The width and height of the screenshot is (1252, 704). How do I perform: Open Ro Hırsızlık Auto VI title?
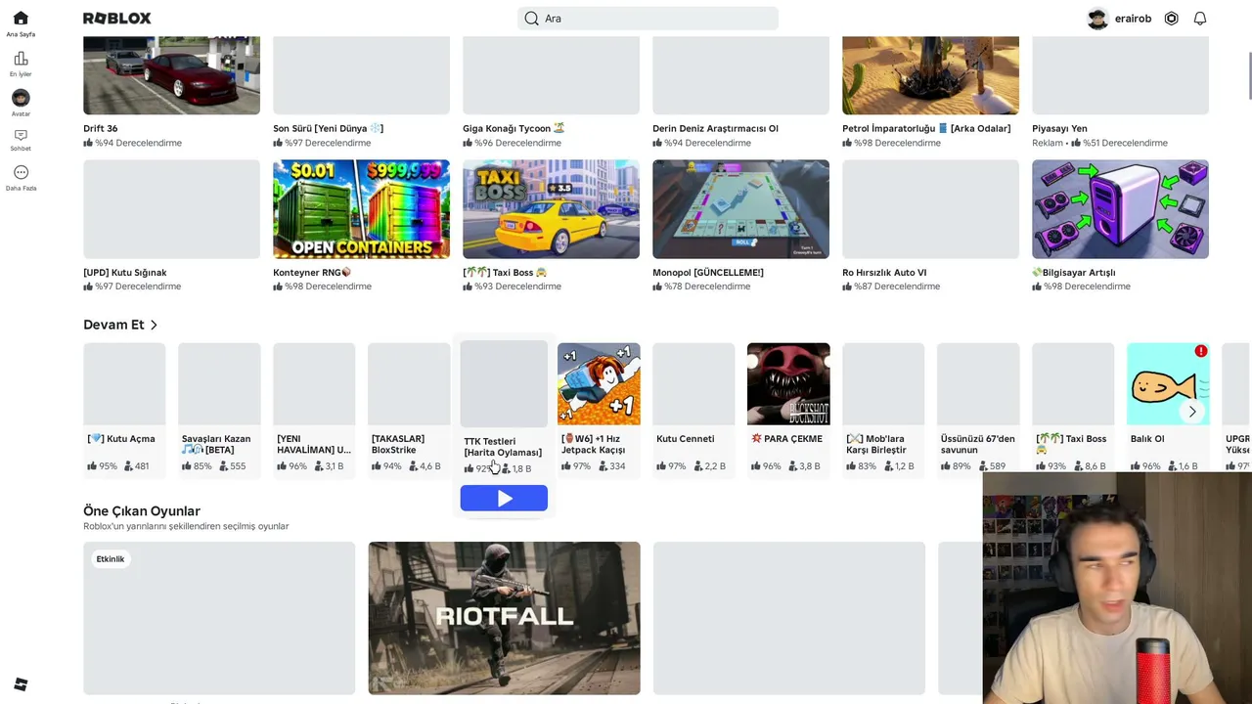(884, 273)
